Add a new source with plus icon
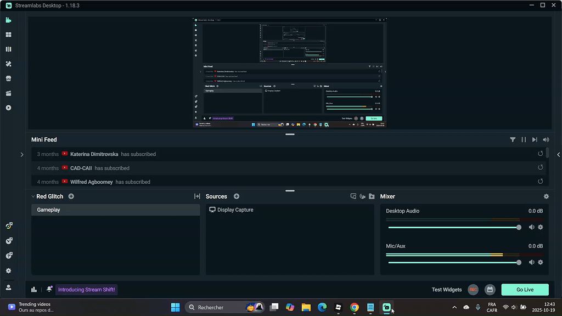Screen dimensions: 562x316 tap(237, 196)
